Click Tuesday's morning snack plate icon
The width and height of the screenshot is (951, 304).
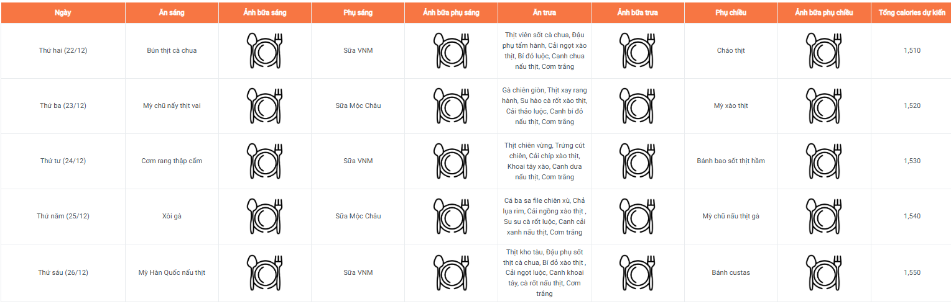click(451, 105)
